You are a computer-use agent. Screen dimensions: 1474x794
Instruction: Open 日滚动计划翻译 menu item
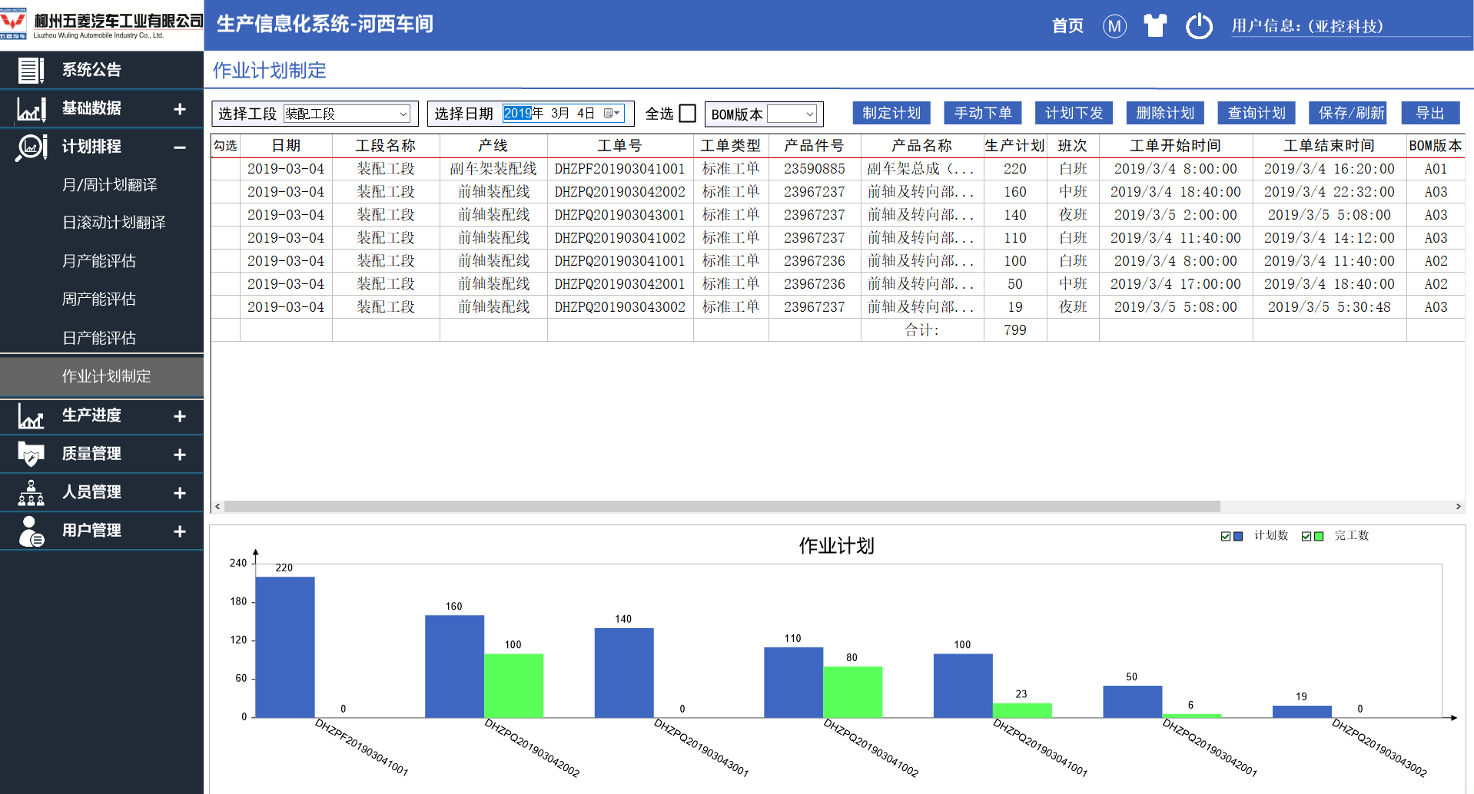(x=114, y=223)
